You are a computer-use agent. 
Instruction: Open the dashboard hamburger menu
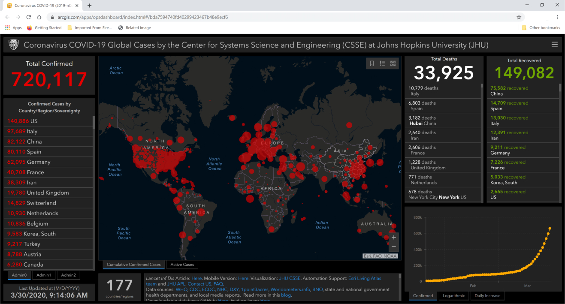coord(555,45)
